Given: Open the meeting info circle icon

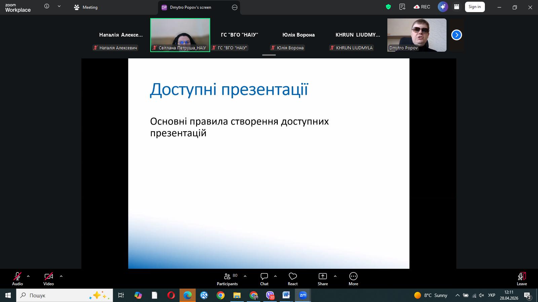Looking at the screenshot, I should point(47,6).
